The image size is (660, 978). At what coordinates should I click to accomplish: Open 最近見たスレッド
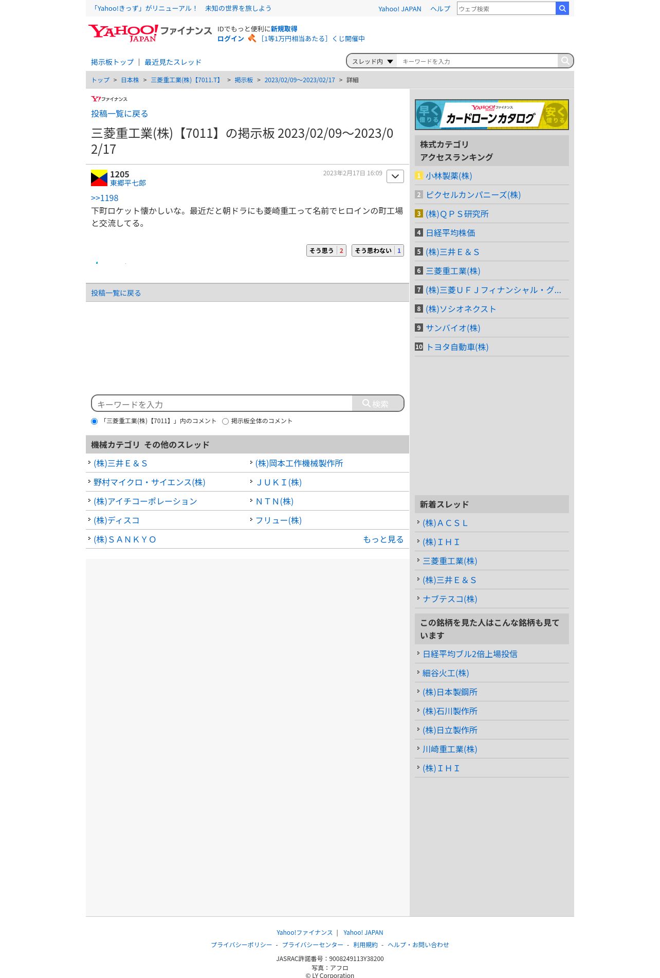point(173,62)
